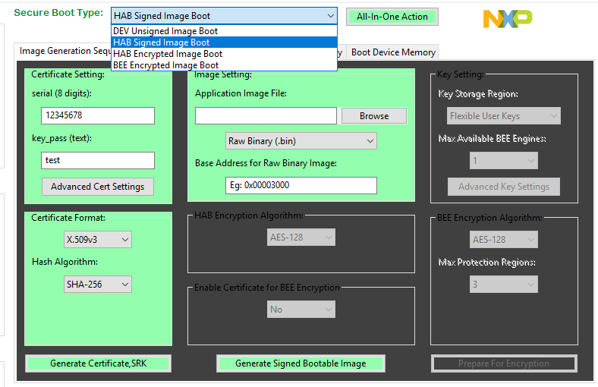Click the Certificate Setting group label
This screenshot has width=598, height=387.
tap(68, 74)
